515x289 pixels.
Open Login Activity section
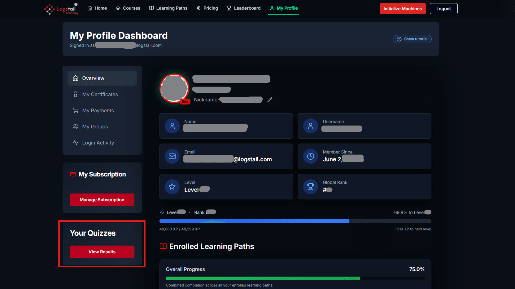click(x=102, y=143)
